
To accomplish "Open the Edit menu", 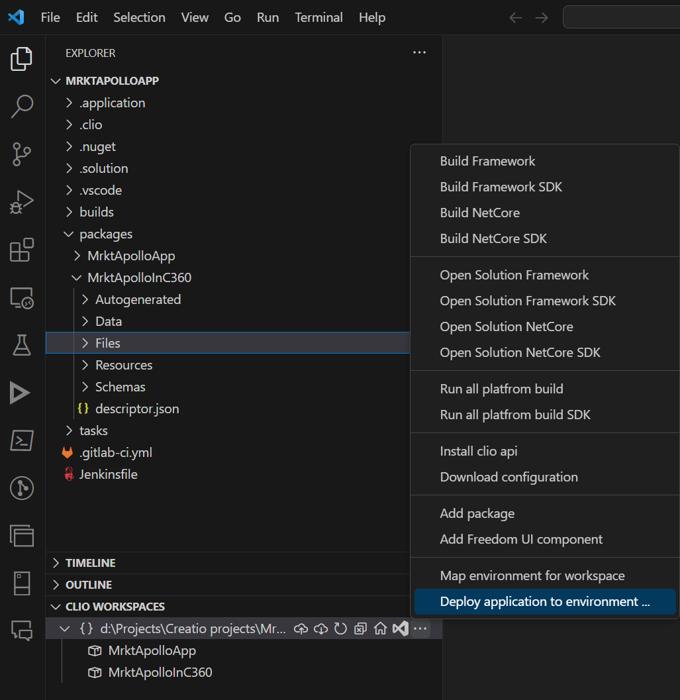I will pyautogui.click(x=87, y=17).
